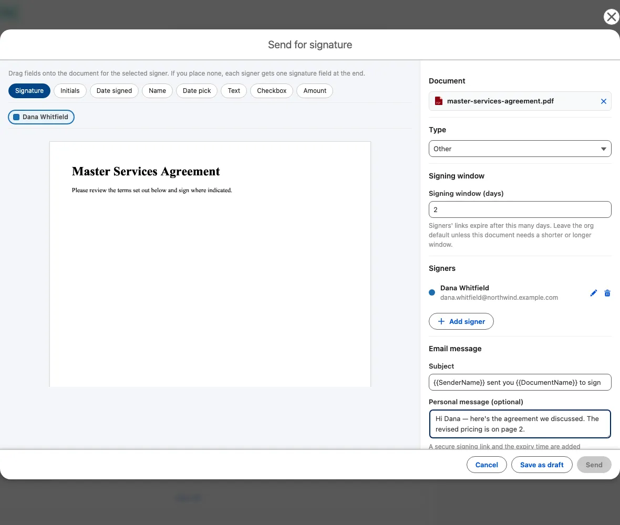Choose the Text field chip
This screenshot has width=620, height=525.
coord(234,90)
